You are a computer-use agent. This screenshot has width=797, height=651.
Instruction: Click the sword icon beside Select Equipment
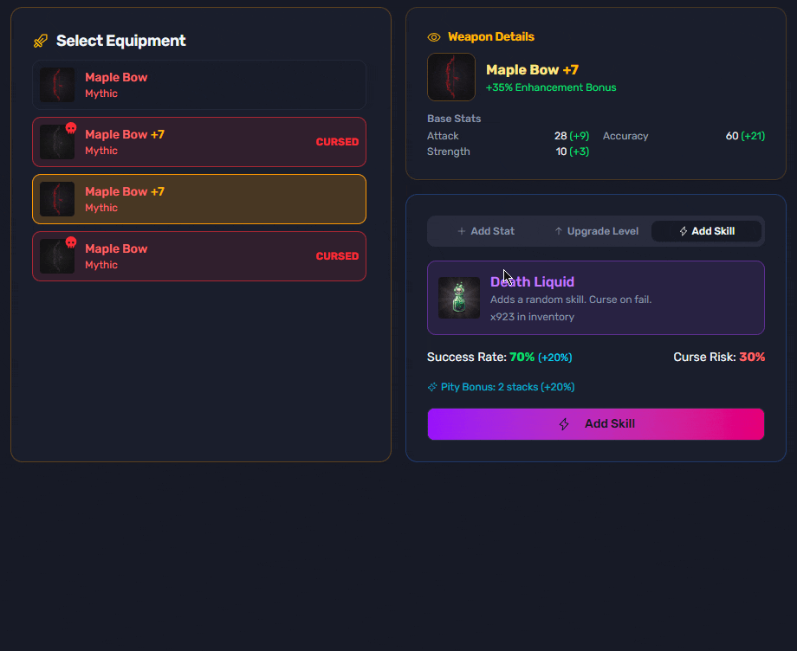pyautogui.click(x=40, y=41)
